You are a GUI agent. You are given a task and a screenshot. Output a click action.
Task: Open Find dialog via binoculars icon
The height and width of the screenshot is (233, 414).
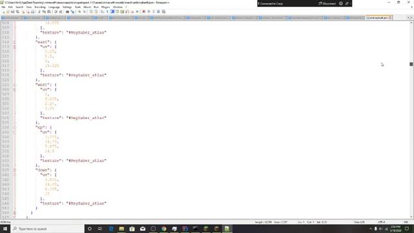point(67,12)
